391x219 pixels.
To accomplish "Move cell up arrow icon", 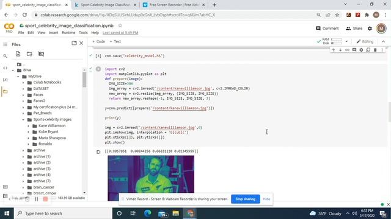I will pos(333,50).
